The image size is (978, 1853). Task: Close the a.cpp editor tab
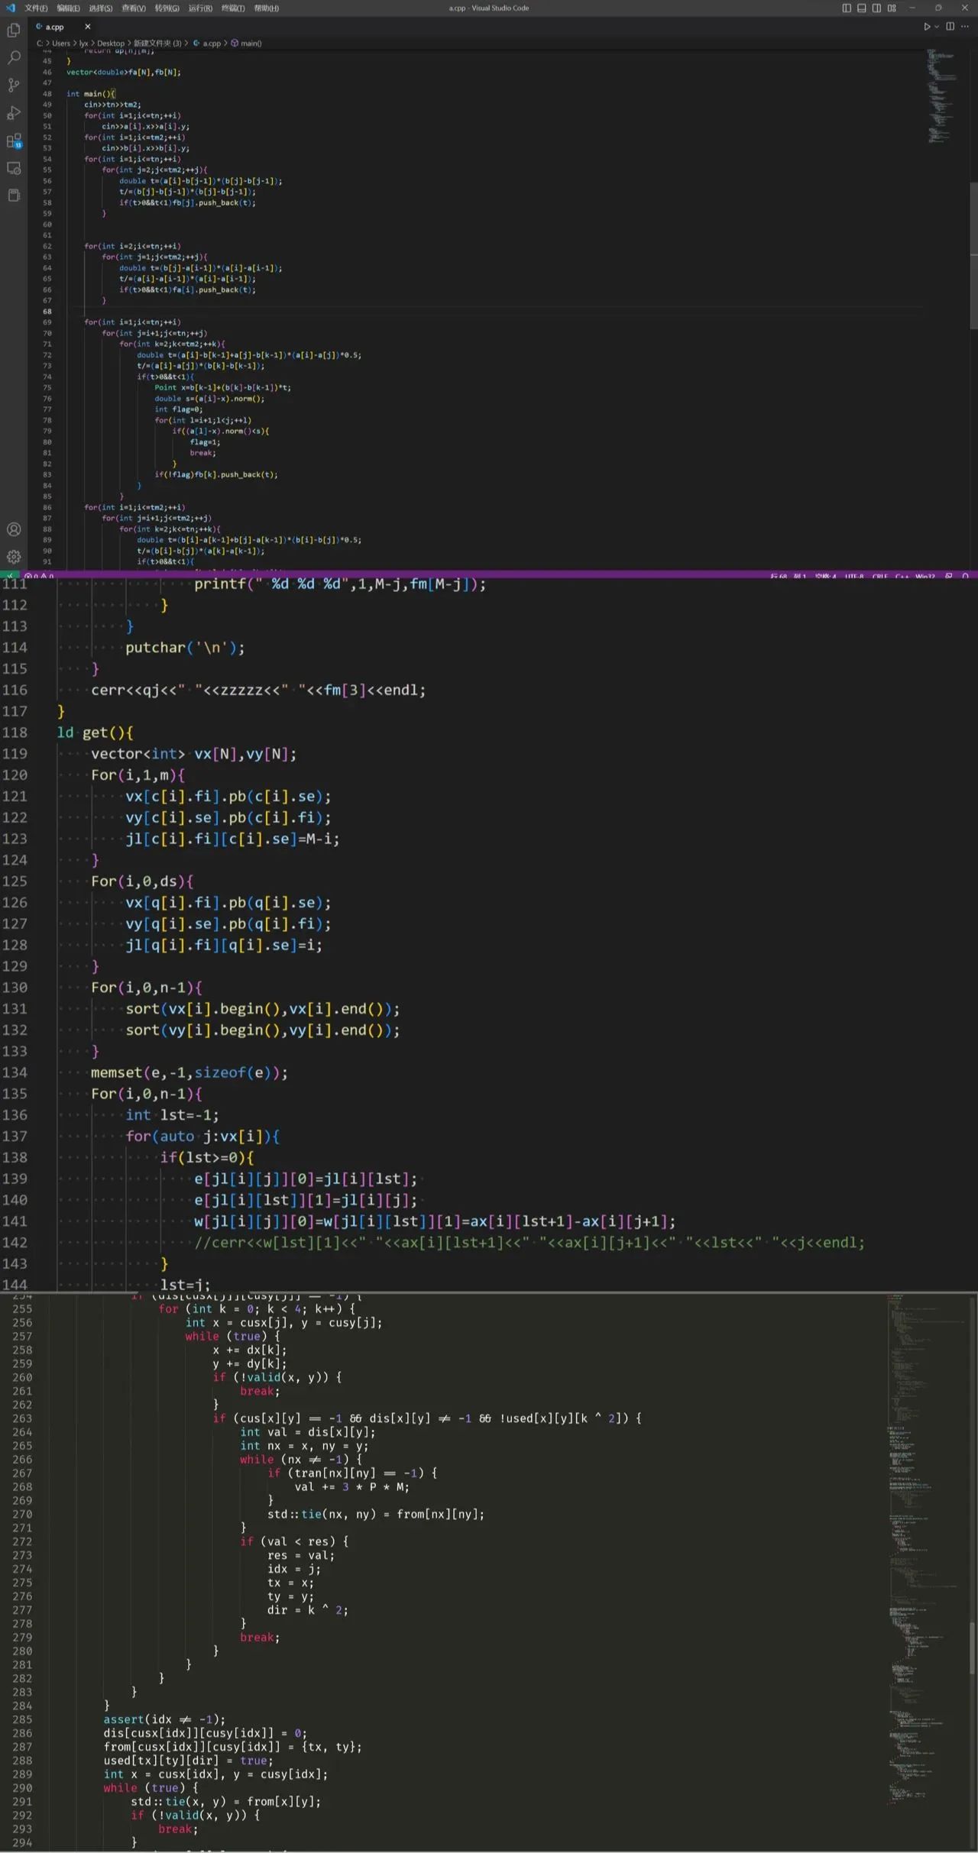click(87, 27)
